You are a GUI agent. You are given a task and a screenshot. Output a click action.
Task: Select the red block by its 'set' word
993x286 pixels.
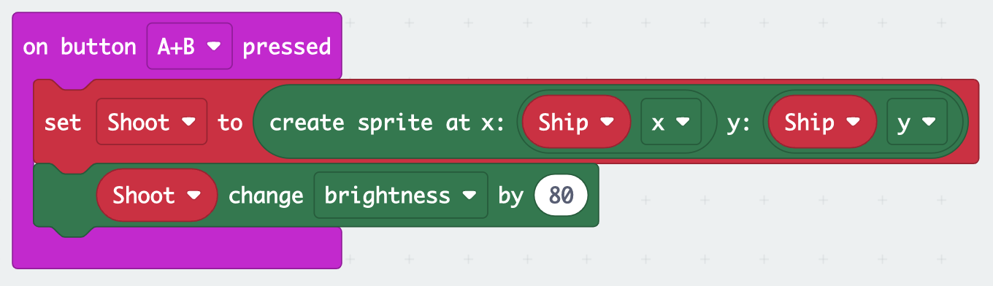coord(63,123)
